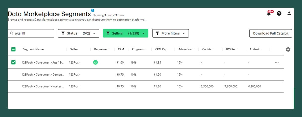Open the 123Push Consumer Interest segment row
This screenshot has width=302, height=117.
(43, 86)
